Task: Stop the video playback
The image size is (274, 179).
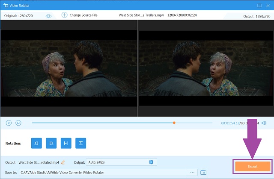Action: click(18, 123)
